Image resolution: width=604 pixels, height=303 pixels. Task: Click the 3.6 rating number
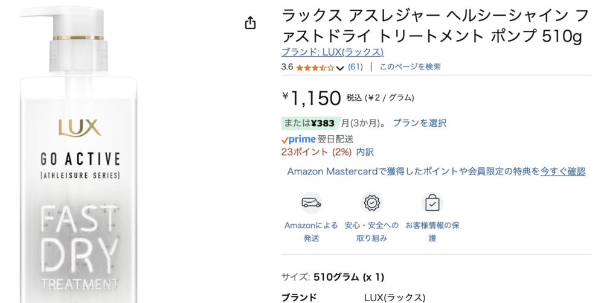click(x=287, y=67)
